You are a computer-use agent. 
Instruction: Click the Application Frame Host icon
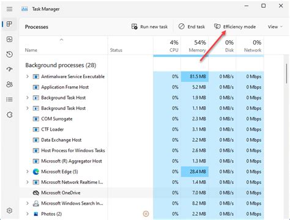[36, 87]
